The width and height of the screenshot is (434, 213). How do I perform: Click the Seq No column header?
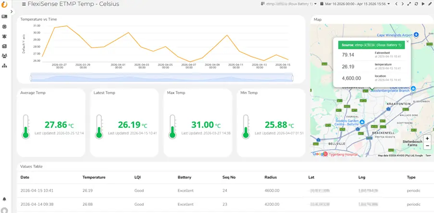(x=229, y=177)
